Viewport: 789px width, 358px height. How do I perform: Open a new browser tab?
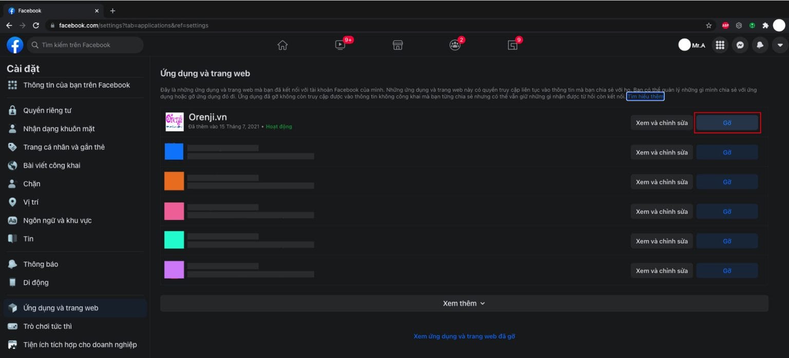point(112,11)
